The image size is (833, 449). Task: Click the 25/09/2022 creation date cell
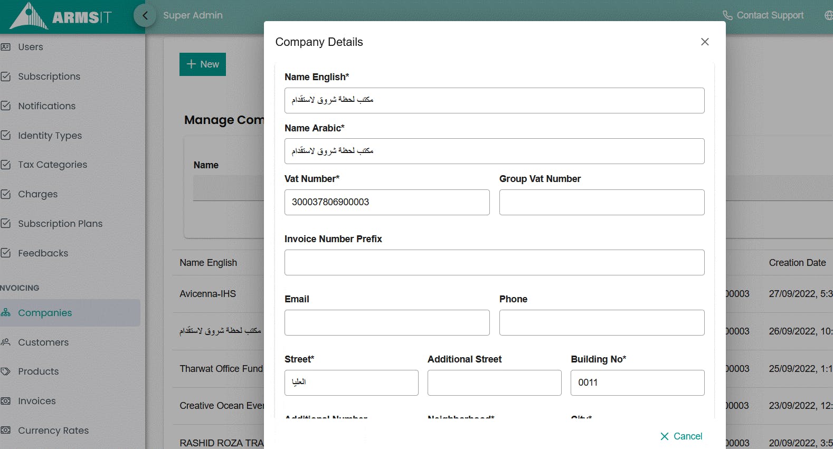point(800,369)
